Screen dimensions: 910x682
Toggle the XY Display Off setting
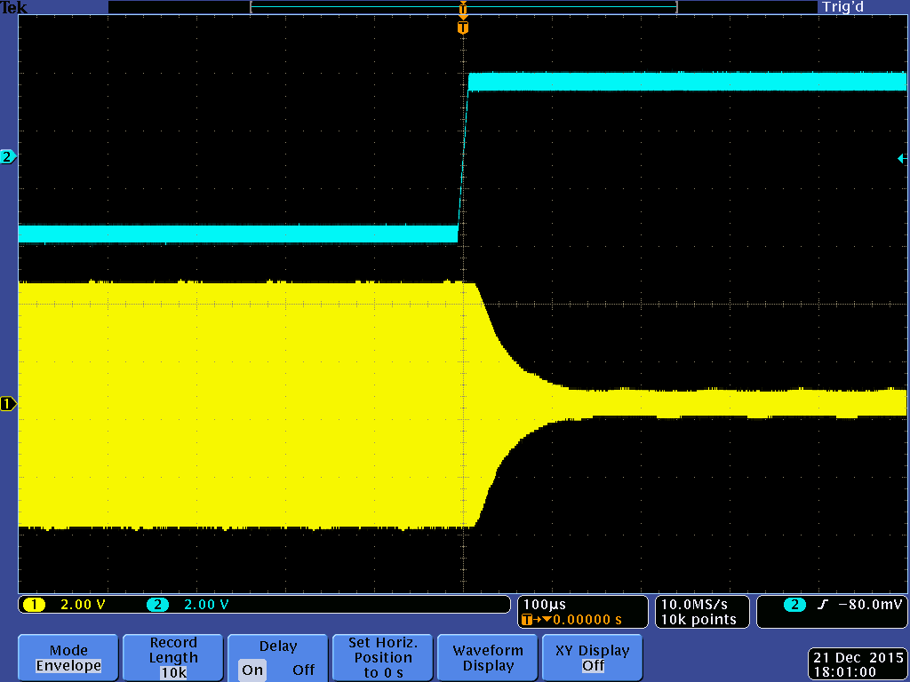pyautogui.click(x=592, y=658)
